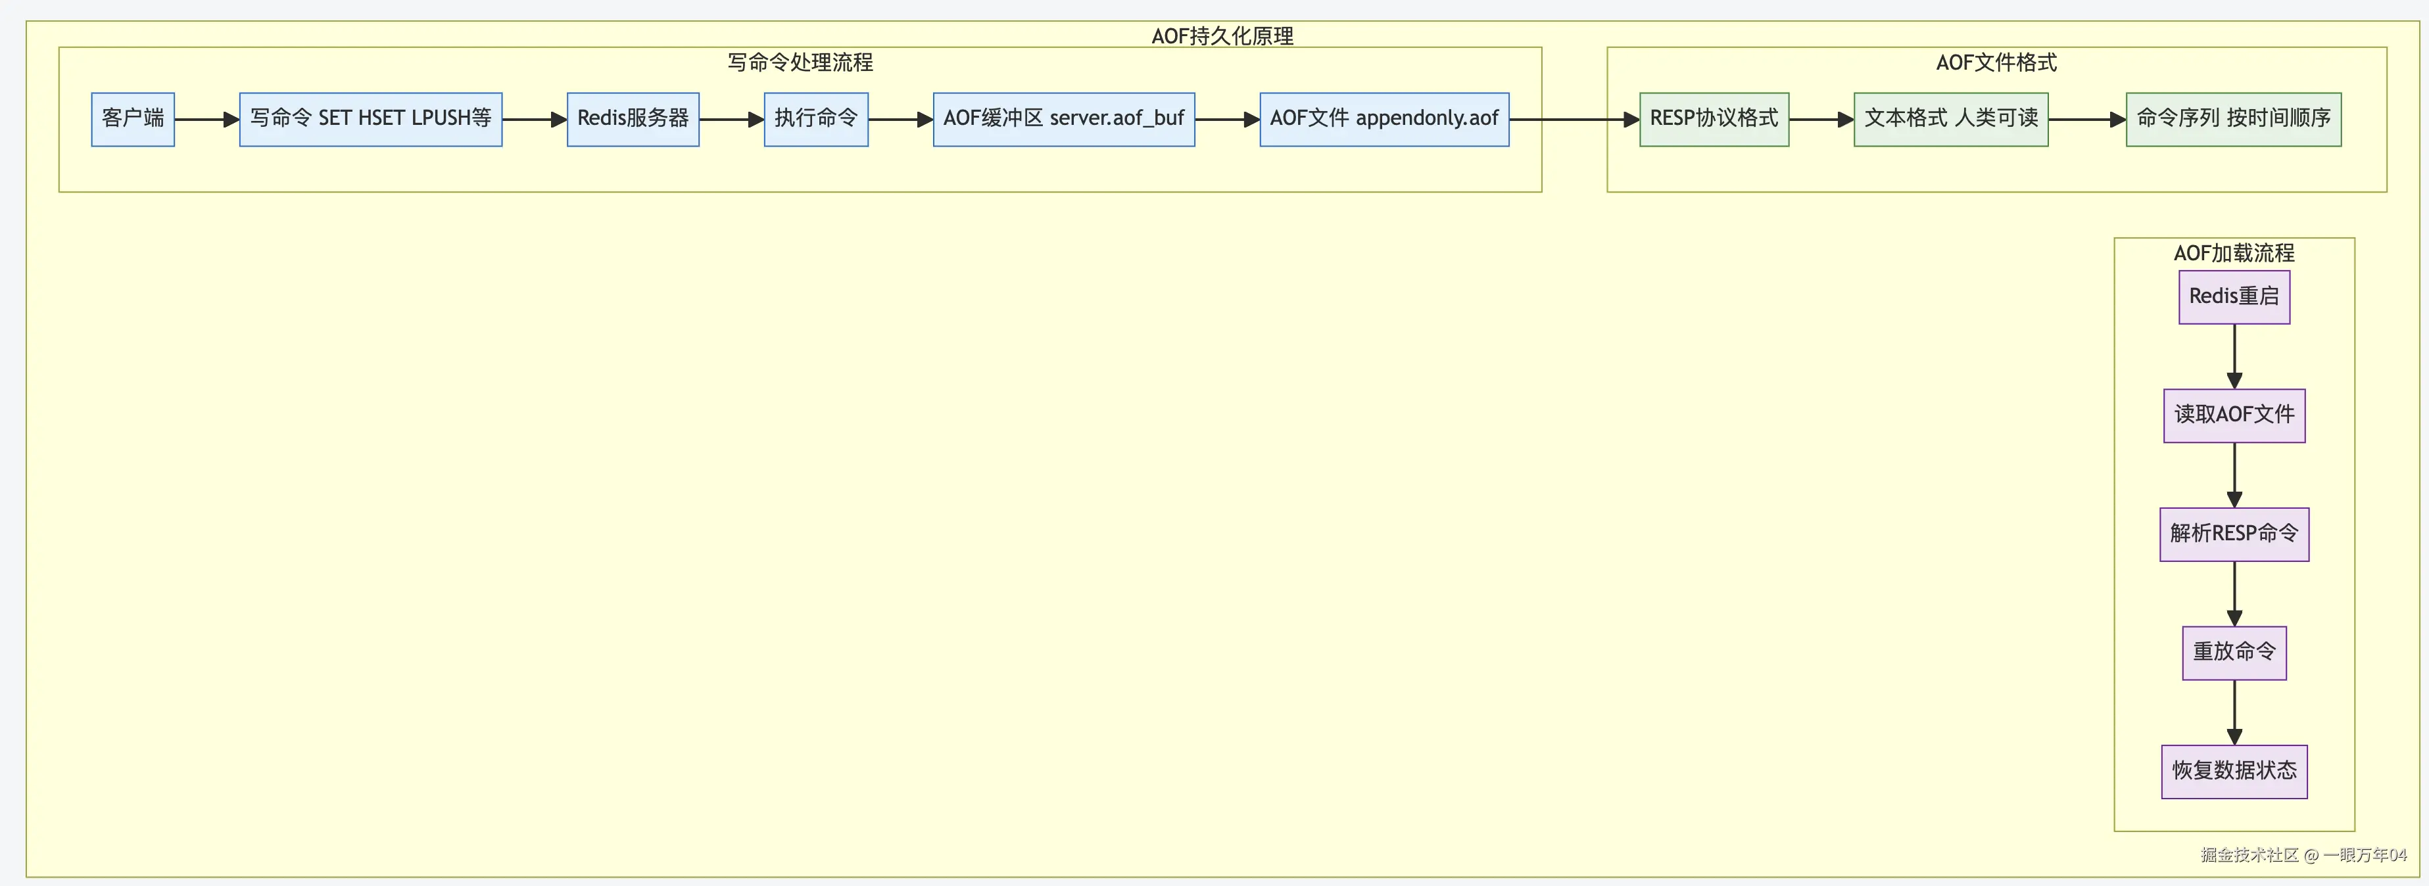Click the AOF加载流程 subgraph label
2429x886 pixels.
click(x=2234, y=252)
